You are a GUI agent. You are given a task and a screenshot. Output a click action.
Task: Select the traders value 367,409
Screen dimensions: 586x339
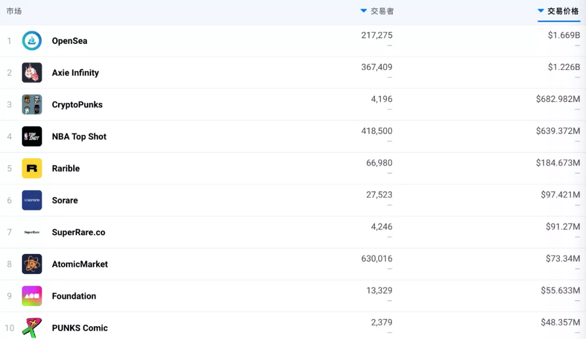point(377,67)
